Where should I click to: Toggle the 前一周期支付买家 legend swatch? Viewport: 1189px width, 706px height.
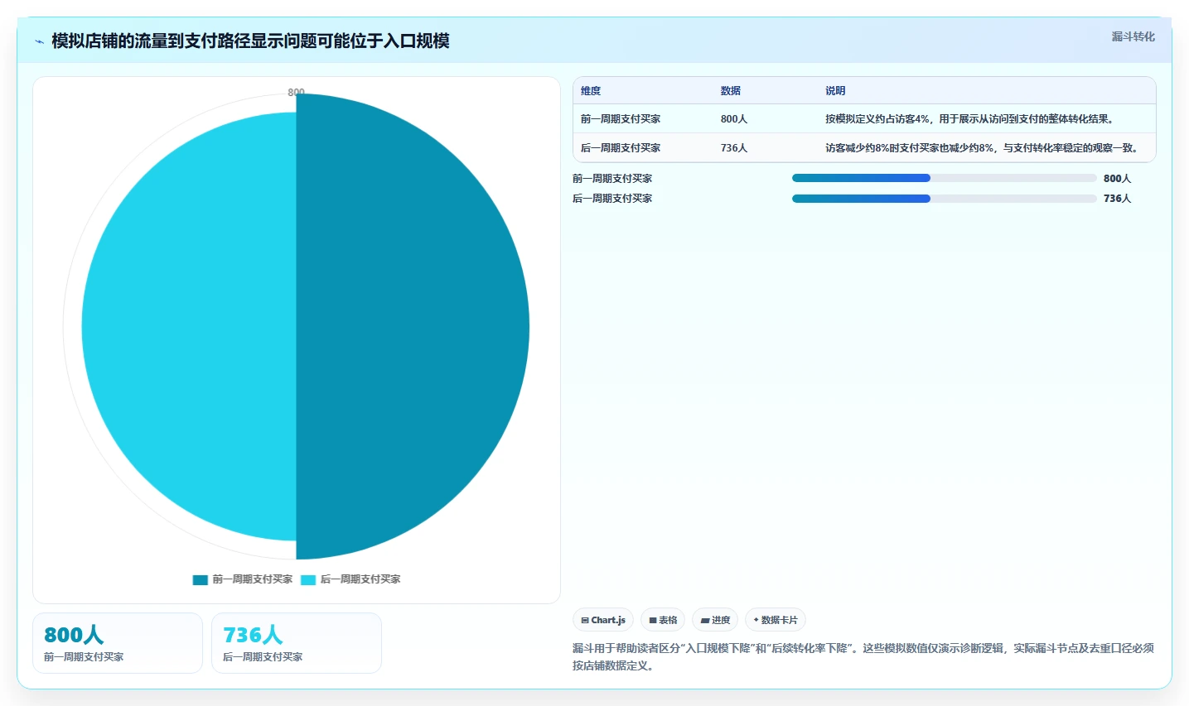point(200,579)
